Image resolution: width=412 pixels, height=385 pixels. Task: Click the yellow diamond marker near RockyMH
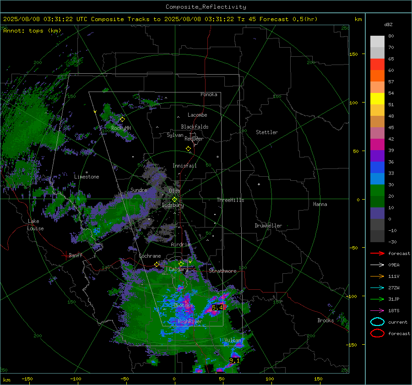(x=122, y=119)
